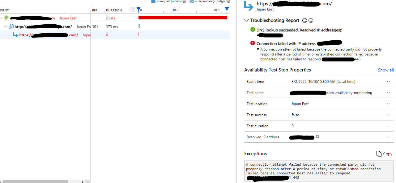Collapse the Troubleshooting Report section
This screenshot has height=183, width=396.
coord(246,20)
